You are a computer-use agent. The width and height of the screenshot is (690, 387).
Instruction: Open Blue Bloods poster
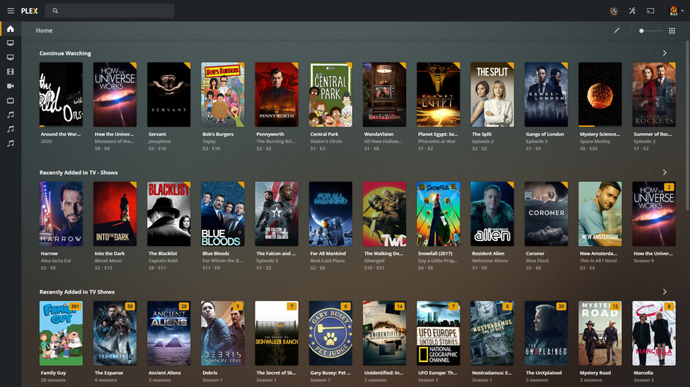pos(222,214)
